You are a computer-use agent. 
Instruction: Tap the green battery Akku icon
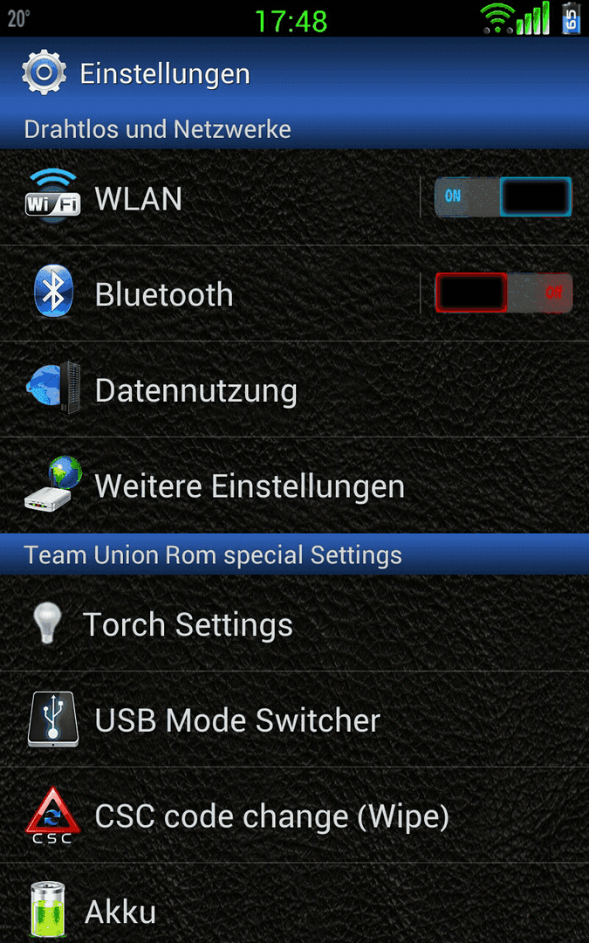pos(47,909)
